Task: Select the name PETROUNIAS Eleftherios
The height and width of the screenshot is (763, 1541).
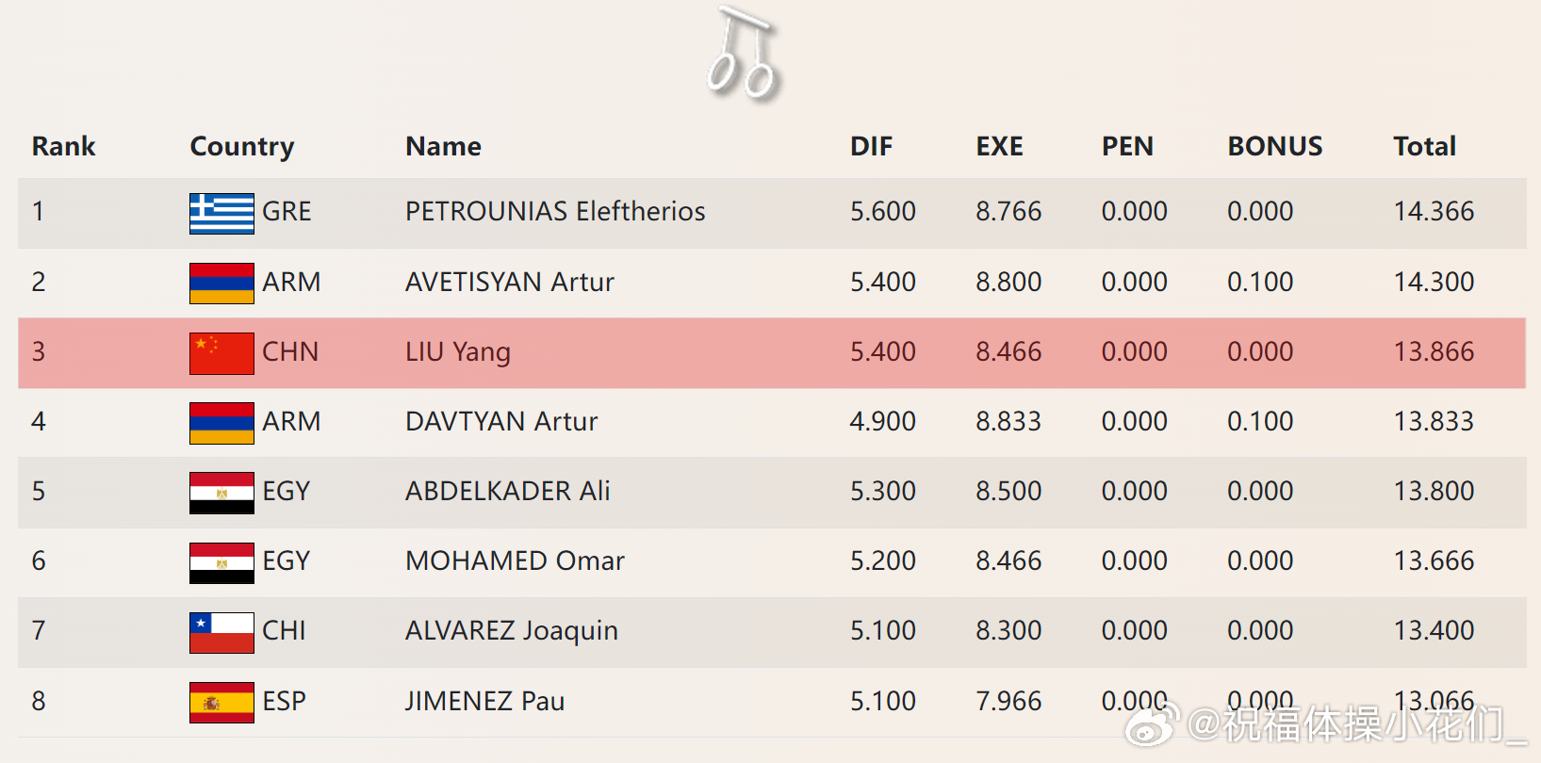Action: click(555, 212)
